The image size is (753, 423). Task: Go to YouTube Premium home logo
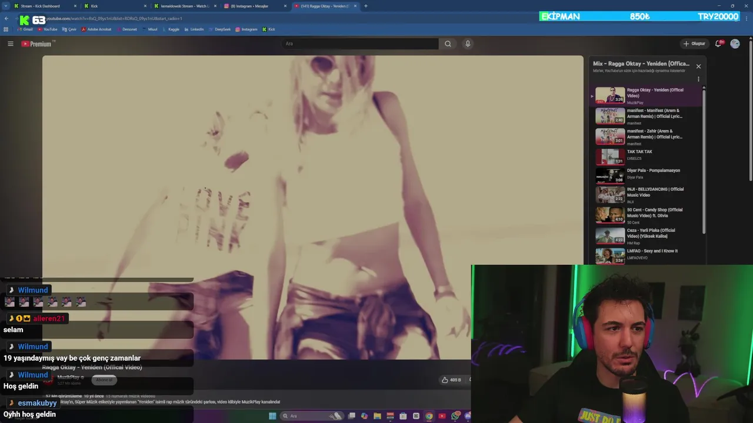(x=37, y=44)
